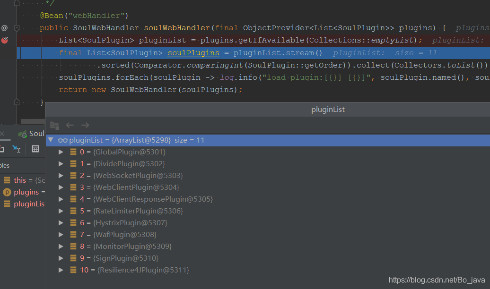
Task: Expand element 4 WebClientResponsePlugin@5305
Action: 61,199
